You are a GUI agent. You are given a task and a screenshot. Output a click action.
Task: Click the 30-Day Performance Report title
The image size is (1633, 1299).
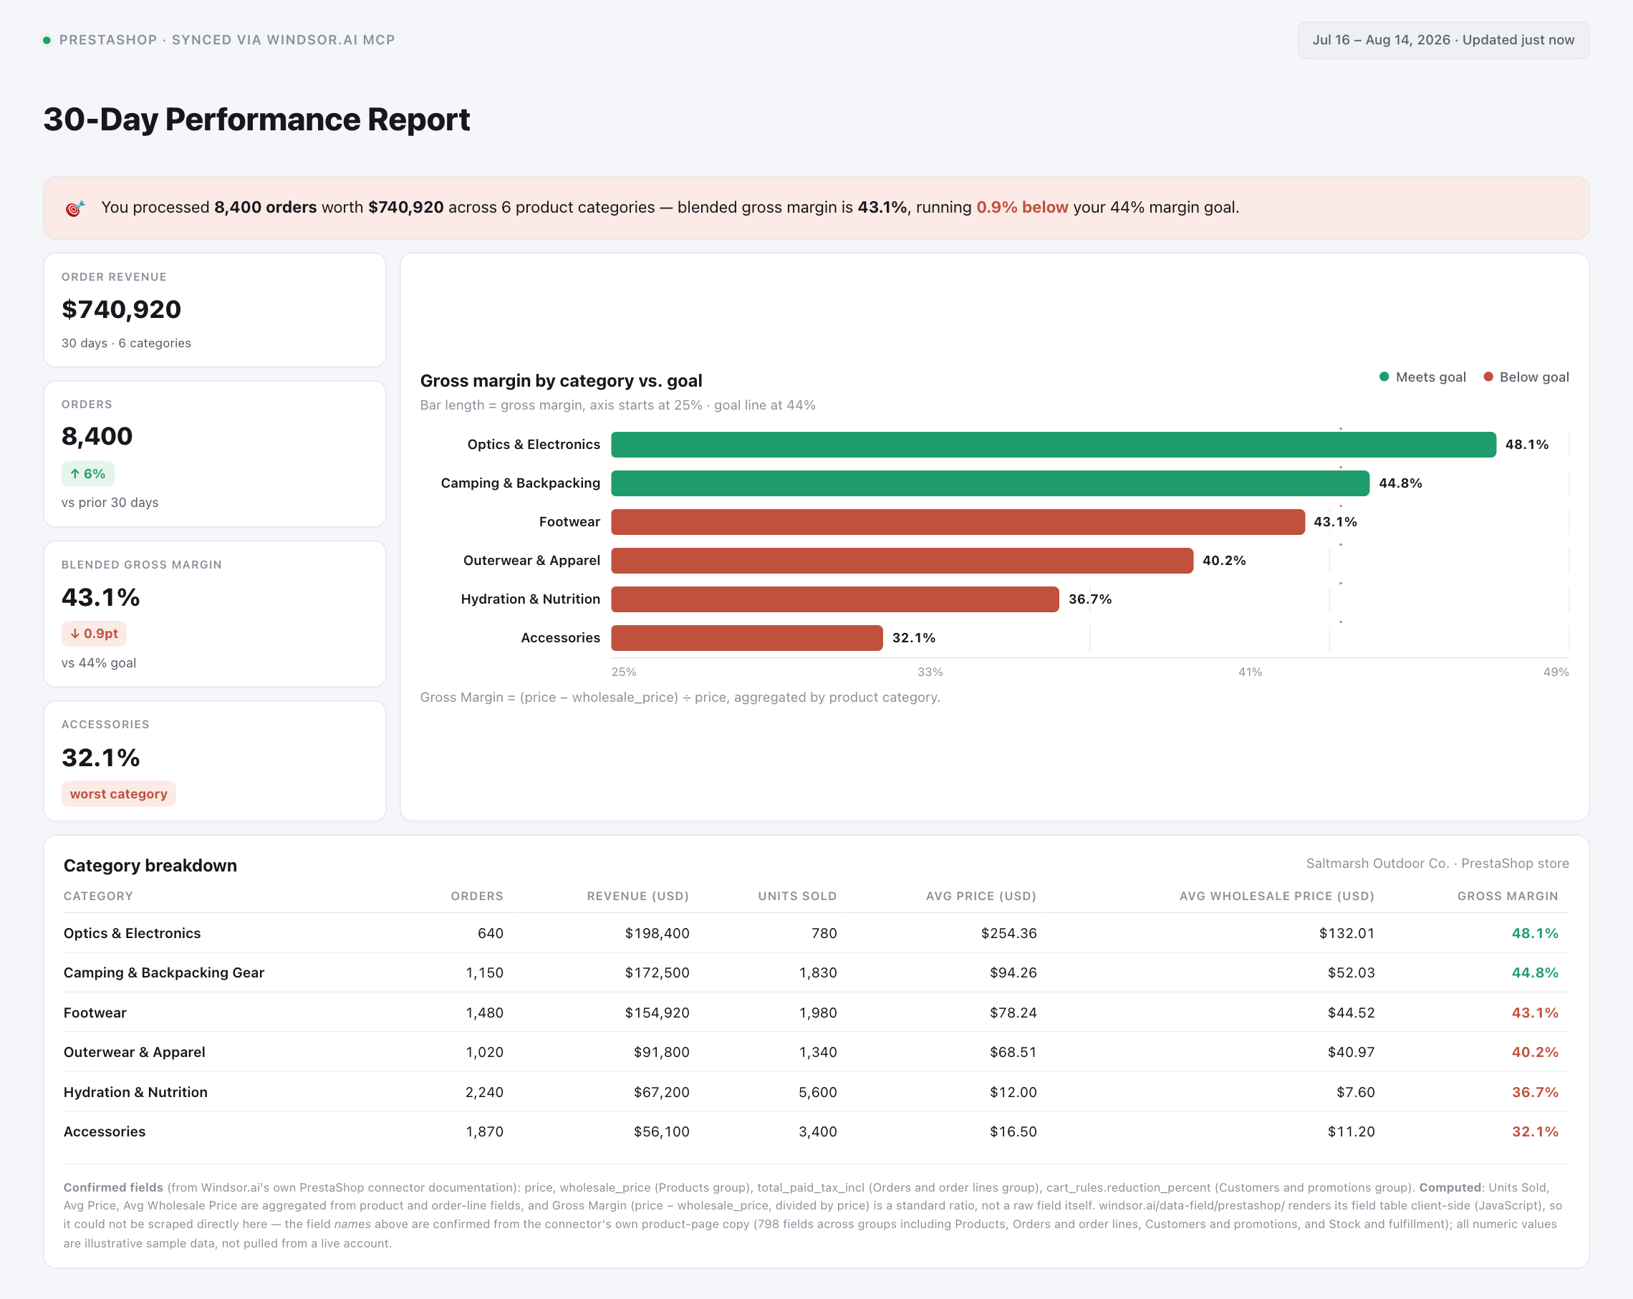256,120
